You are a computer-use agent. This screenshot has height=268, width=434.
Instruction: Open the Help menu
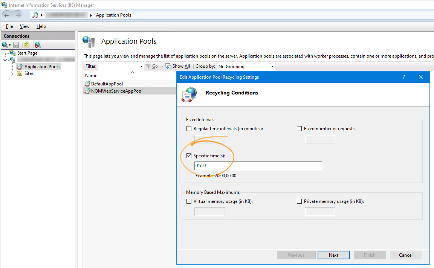(x=41, y=26)
